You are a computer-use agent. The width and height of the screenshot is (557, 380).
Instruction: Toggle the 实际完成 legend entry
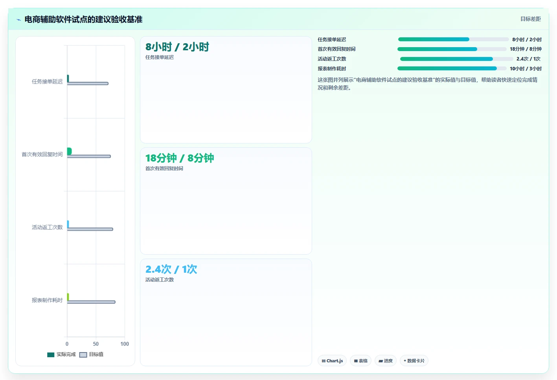61,354
